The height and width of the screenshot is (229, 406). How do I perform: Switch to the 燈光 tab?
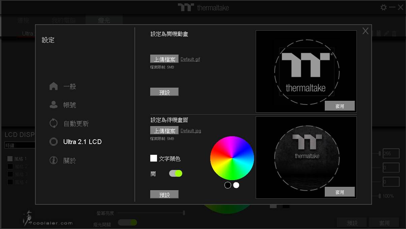[x=104, y=21]
